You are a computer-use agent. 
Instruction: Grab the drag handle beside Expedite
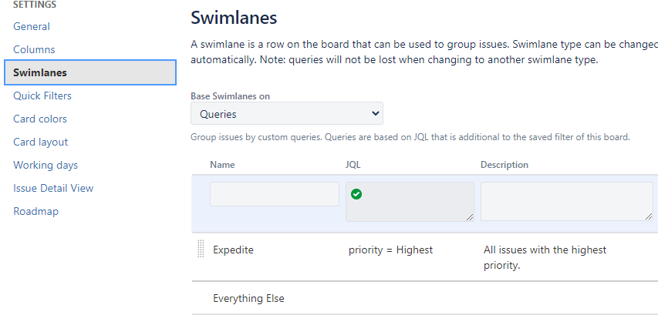click(x=201, y=249)
